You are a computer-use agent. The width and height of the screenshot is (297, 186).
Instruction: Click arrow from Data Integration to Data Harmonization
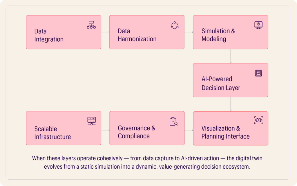tap(105, 32)
